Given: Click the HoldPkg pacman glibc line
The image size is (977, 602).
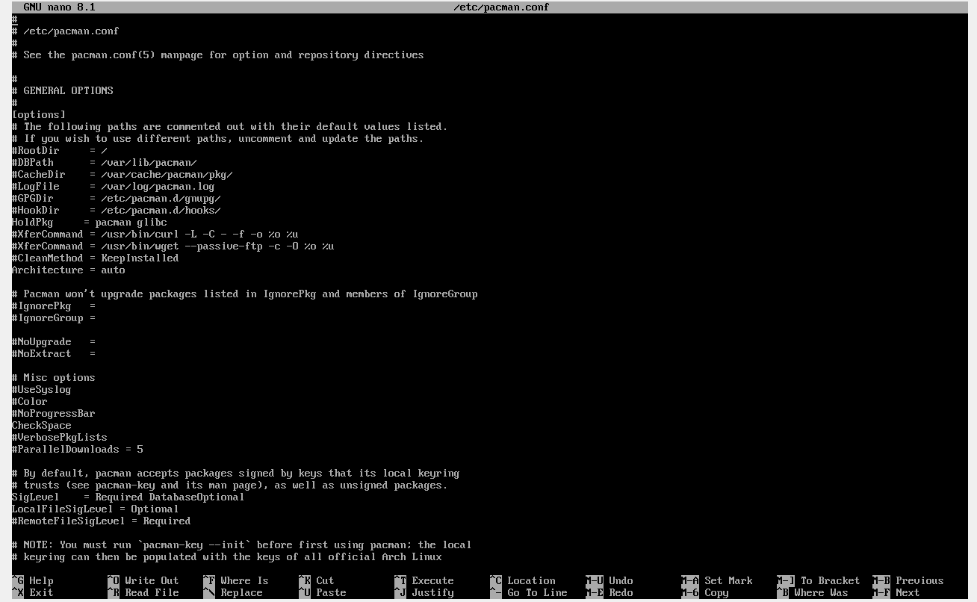Looking at the screenshot, I should (89, 222).
